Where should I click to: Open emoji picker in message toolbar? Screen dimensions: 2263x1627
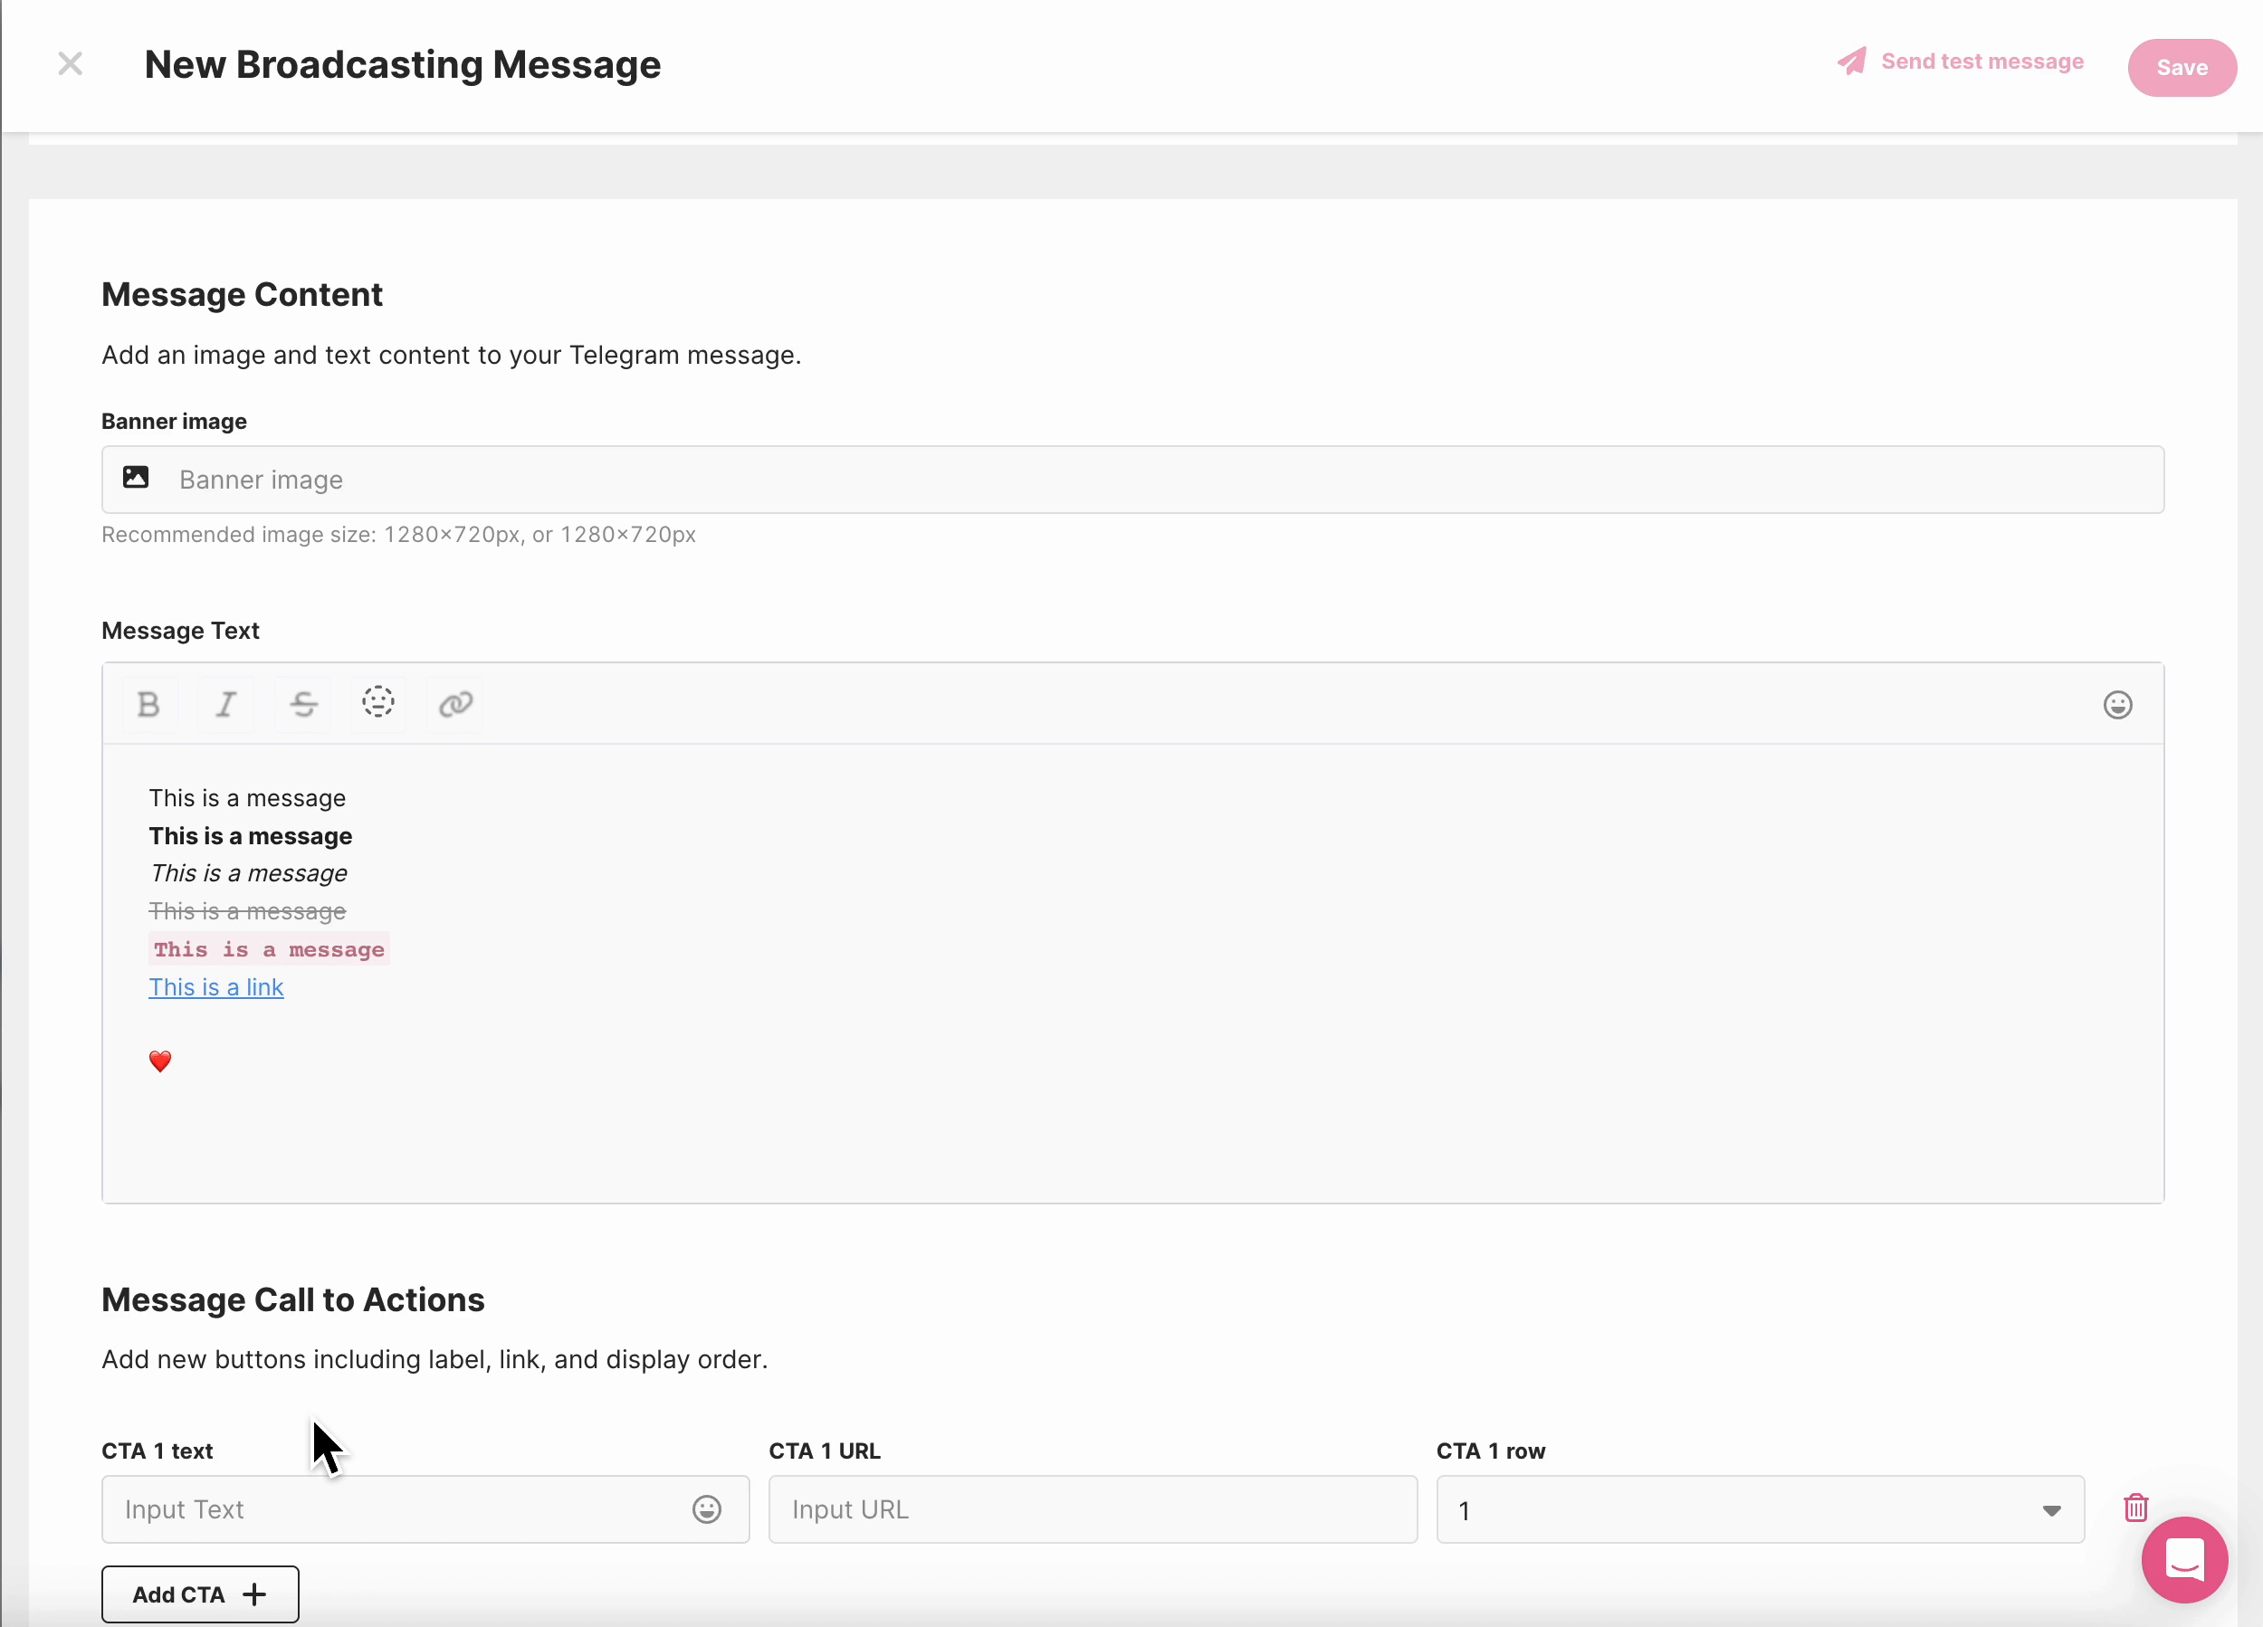(2117, 705)
